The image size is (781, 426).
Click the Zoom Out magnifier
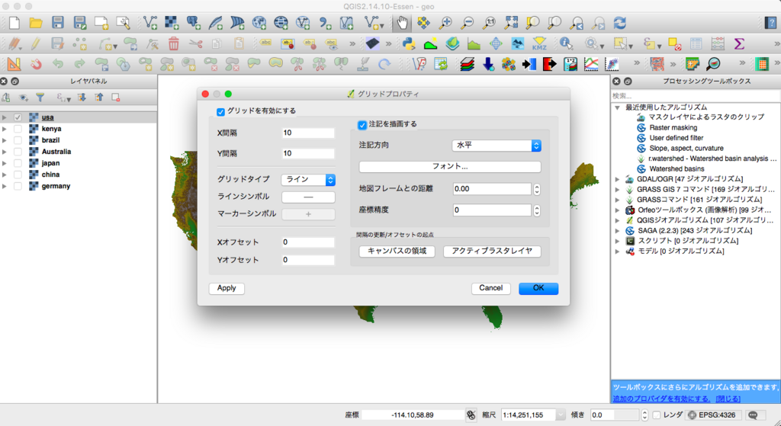467,22
